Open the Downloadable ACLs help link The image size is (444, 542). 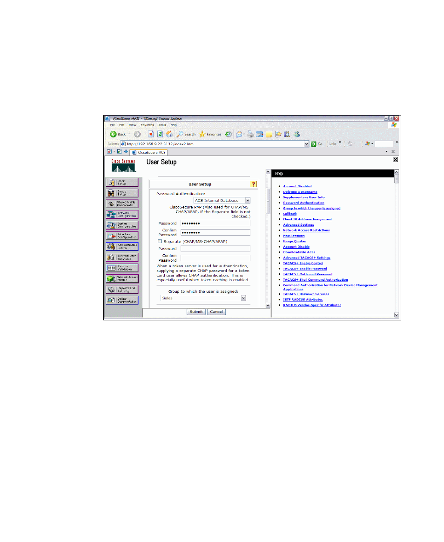pos(299,252)
